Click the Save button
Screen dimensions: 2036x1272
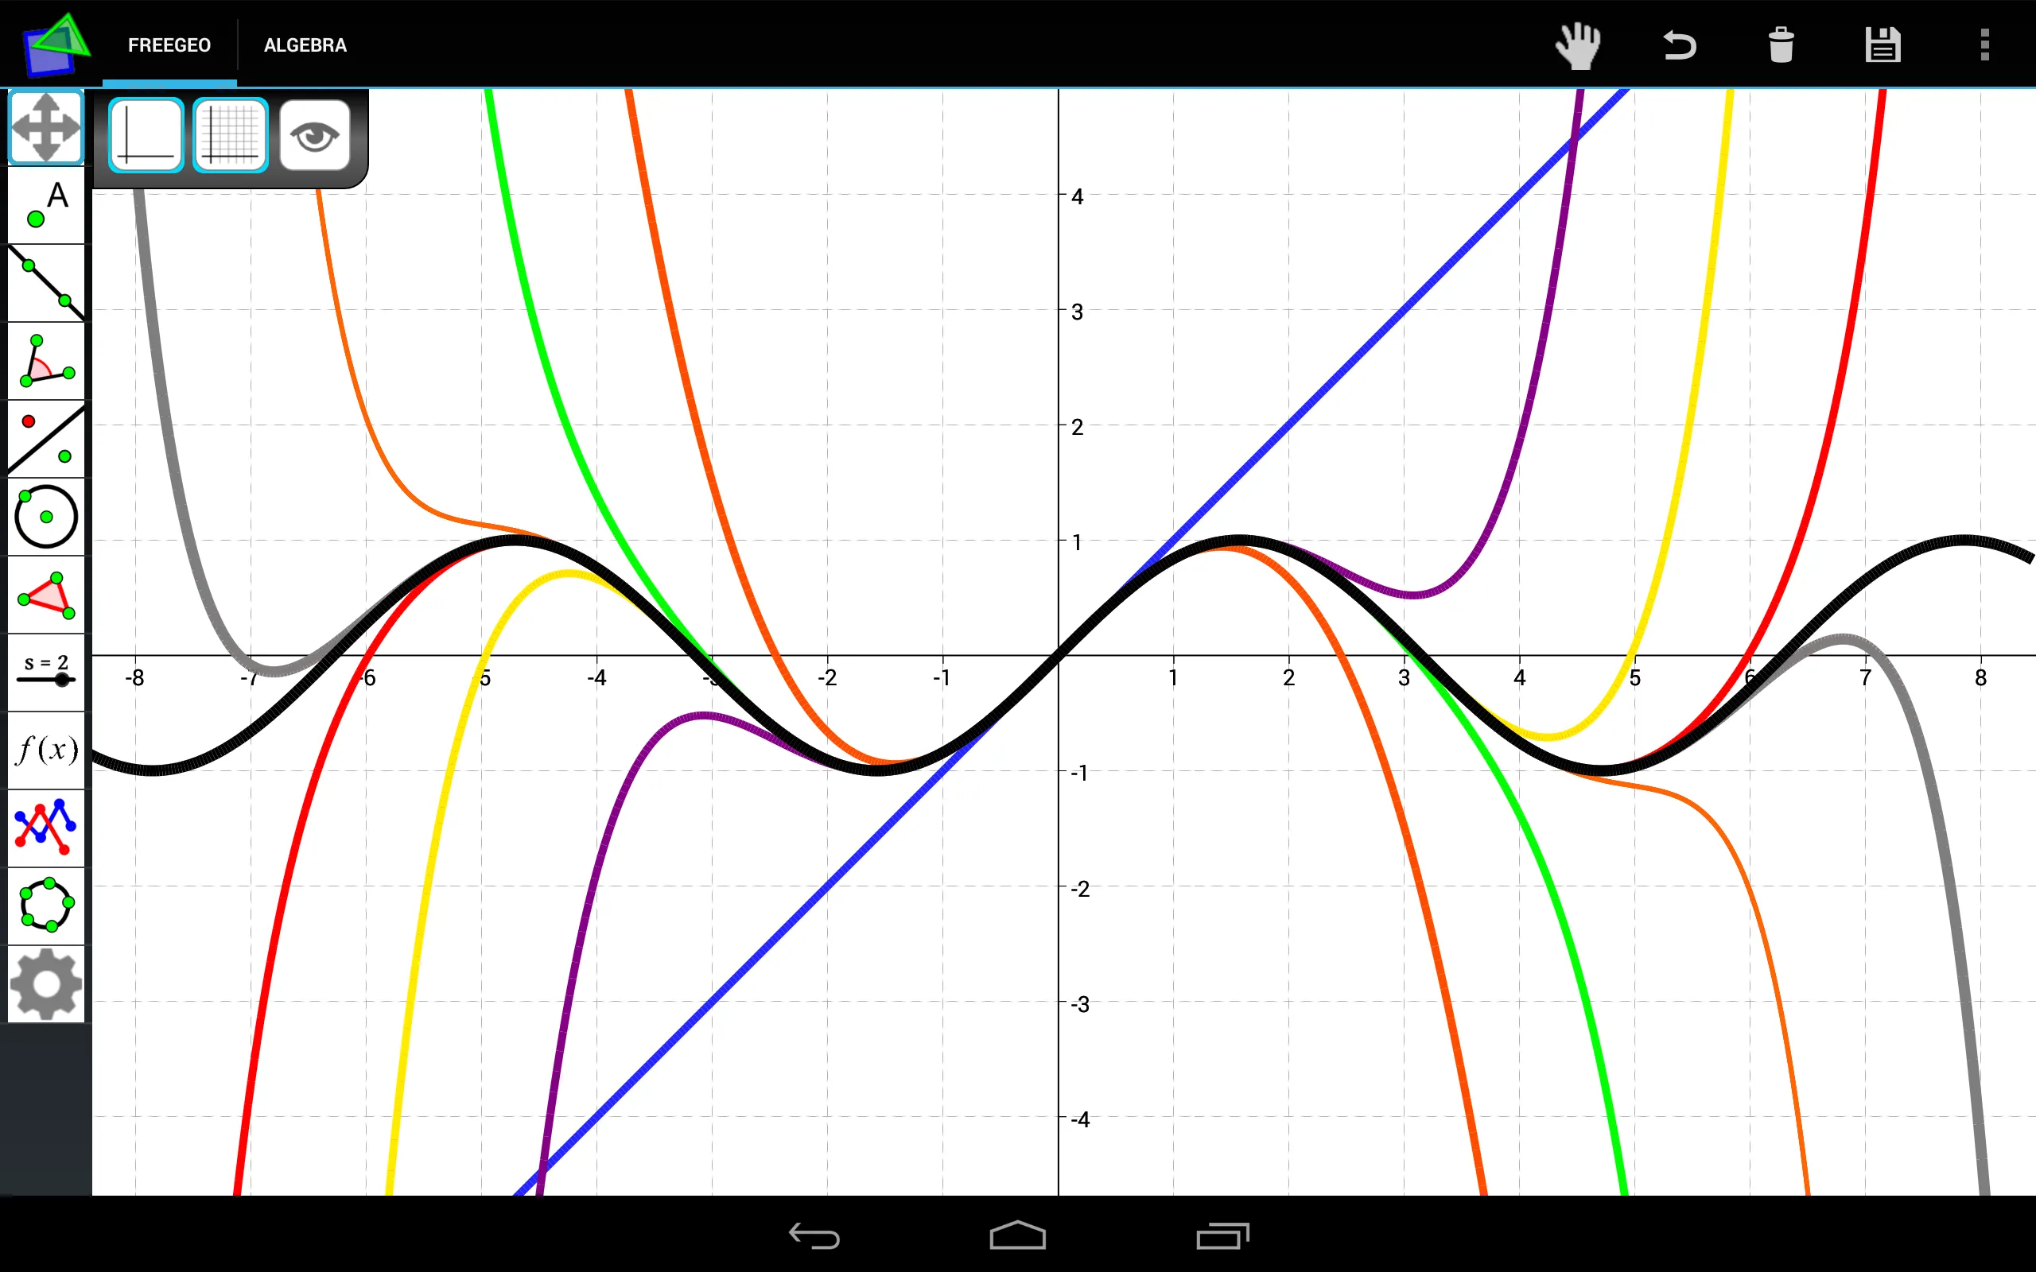tap(1882, 44)
